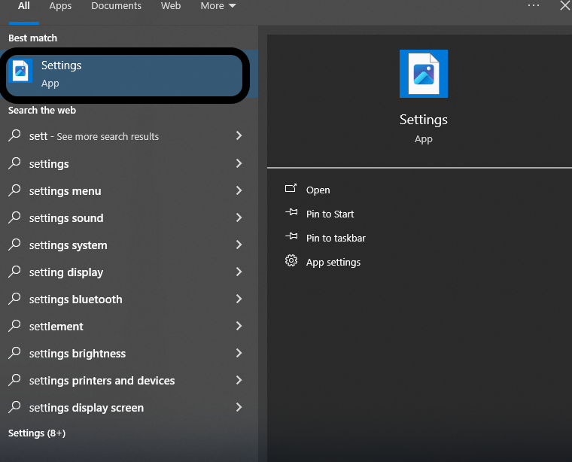Expand the More dropdown filter

click(218, 6)
